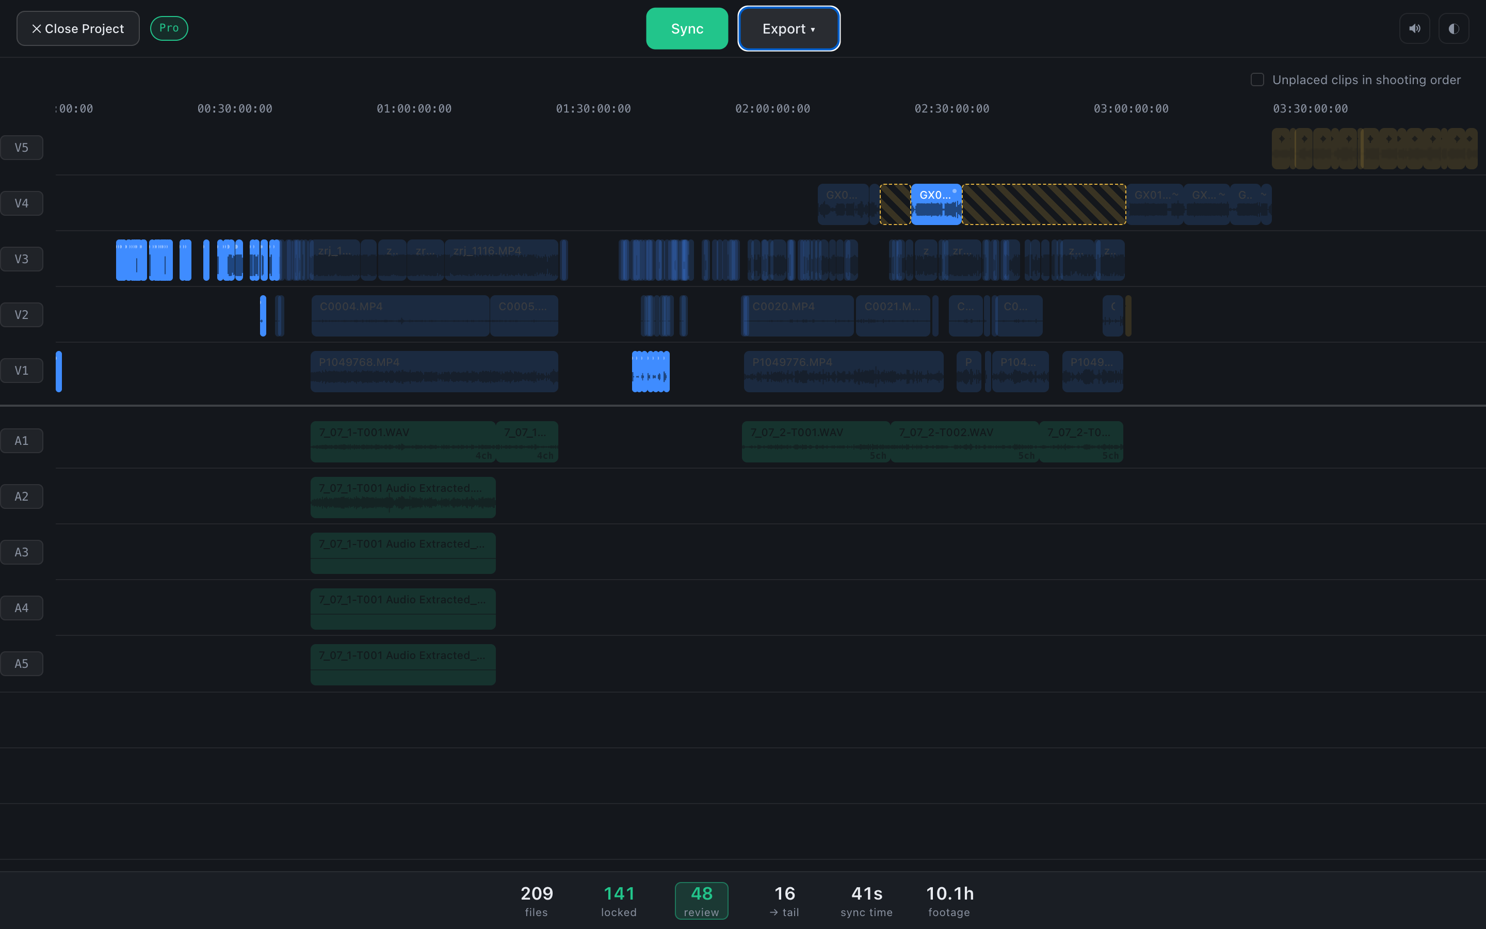This screenshot has height=929, width=1486.
Task: Select the GX01 clip on V4
Action: [x=1155, y=204]
